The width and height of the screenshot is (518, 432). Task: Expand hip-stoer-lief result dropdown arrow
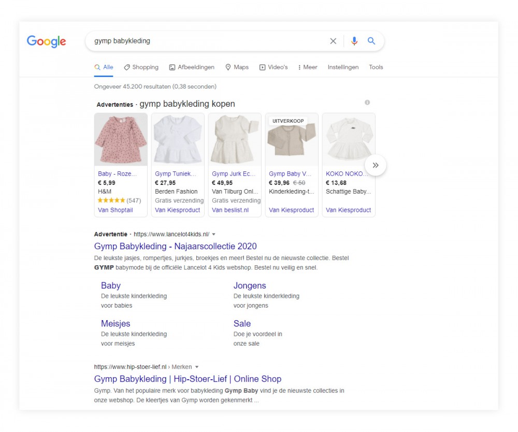197,367
